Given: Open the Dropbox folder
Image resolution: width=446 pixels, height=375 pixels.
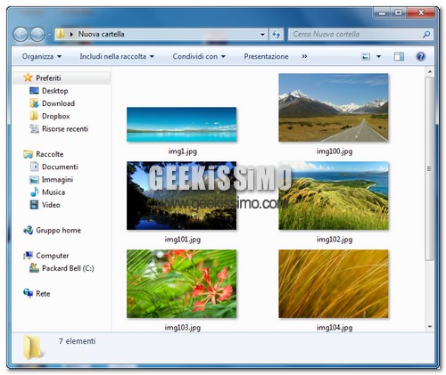Looking at the screenshot, I should (x=56, y=116).
